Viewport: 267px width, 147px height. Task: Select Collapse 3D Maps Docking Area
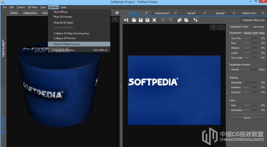coord(79,33)
